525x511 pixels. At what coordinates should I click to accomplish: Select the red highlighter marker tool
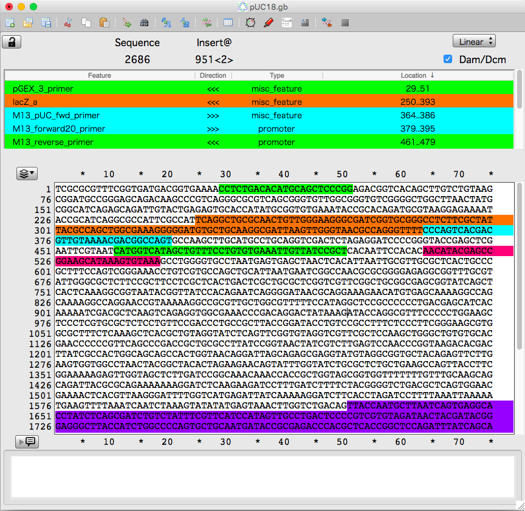pos(269,22)
